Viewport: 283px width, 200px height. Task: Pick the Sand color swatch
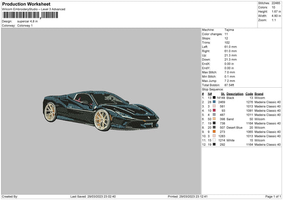[214, 119]
